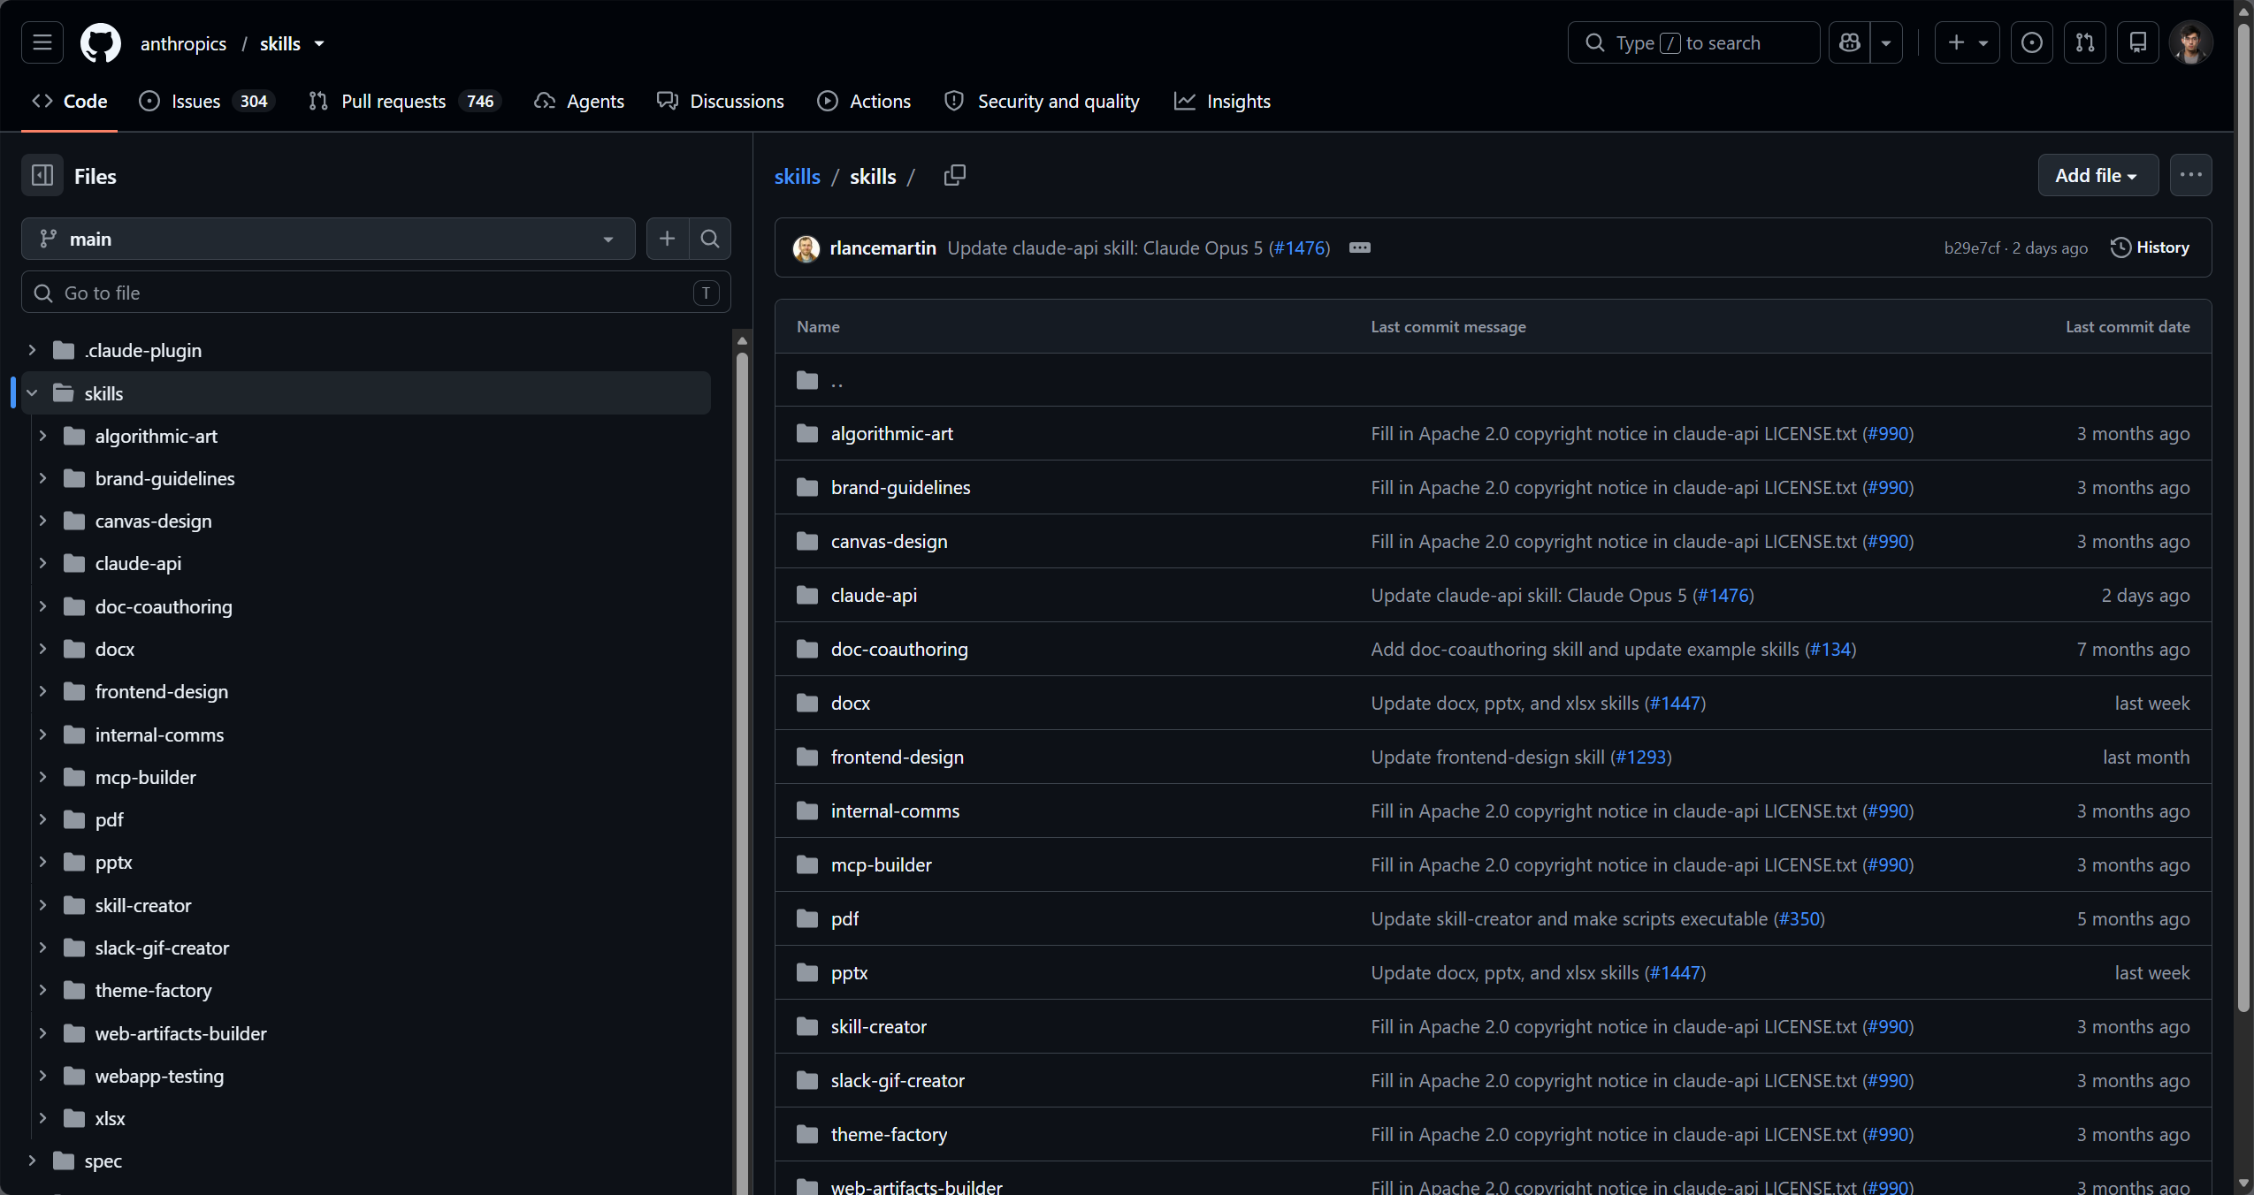The width and height of the screenshot is (2254, 1195).
Task: Open the Copilot options dropdown arrow
Action: [x=1886, y=42]
